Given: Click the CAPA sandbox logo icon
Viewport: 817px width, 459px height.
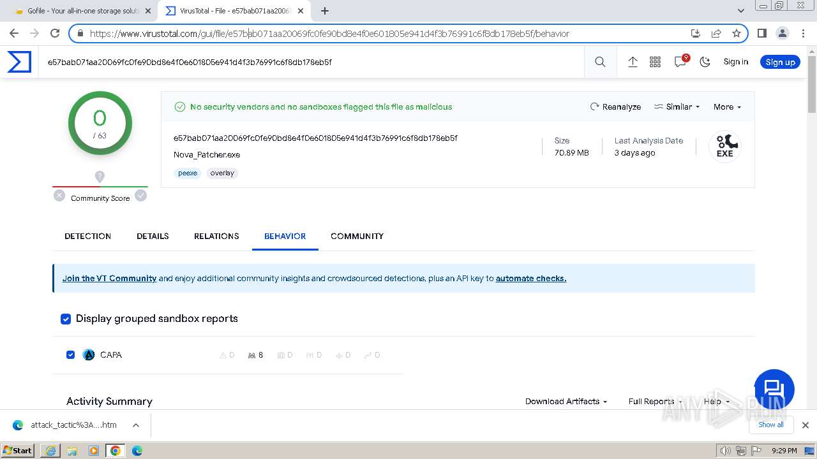Looking at the screenshot, I should (89, 355).
